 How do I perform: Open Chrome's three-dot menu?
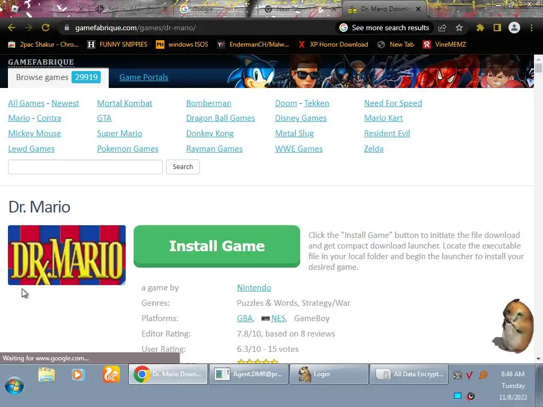[x=531, y=28]
